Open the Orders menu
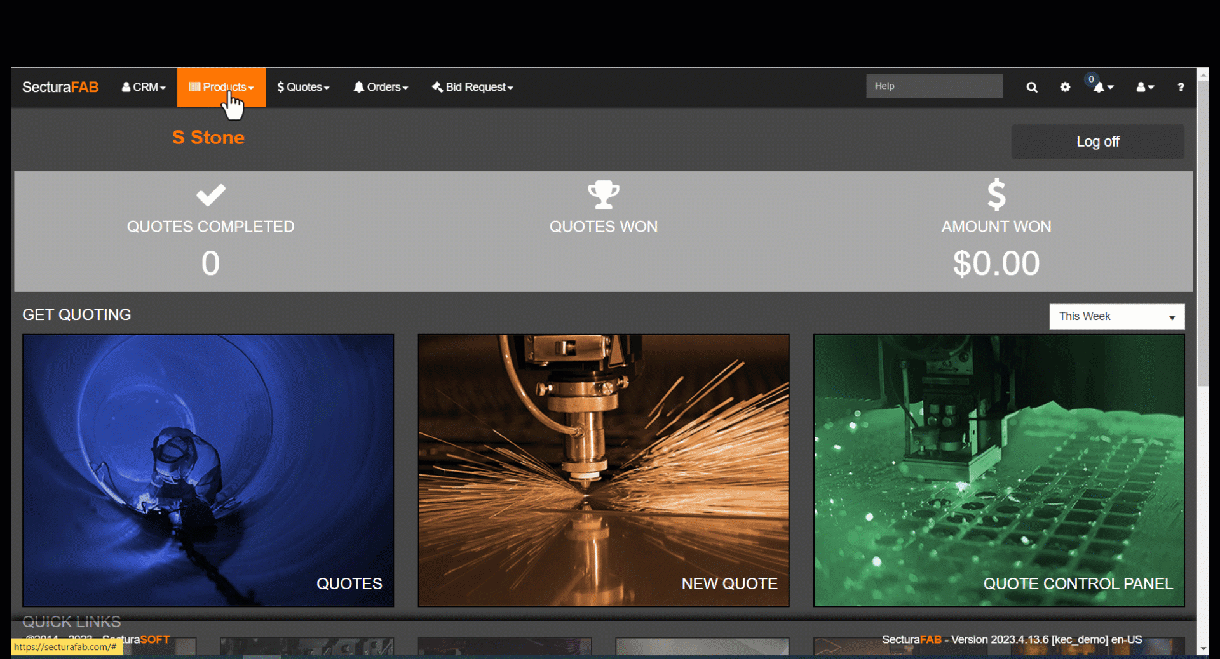Screen dimensions: 1220x659 [381, 87]
